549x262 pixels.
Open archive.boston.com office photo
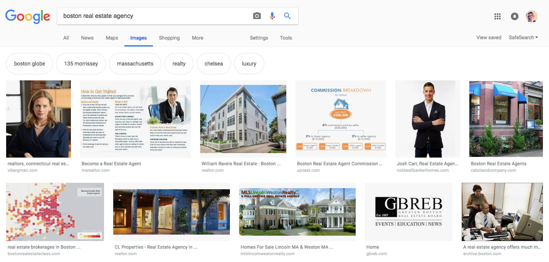(x=502, y=212)
